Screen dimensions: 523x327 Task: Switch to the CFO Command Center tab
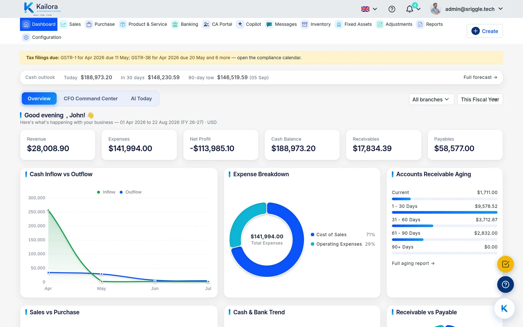click(91, 99)
